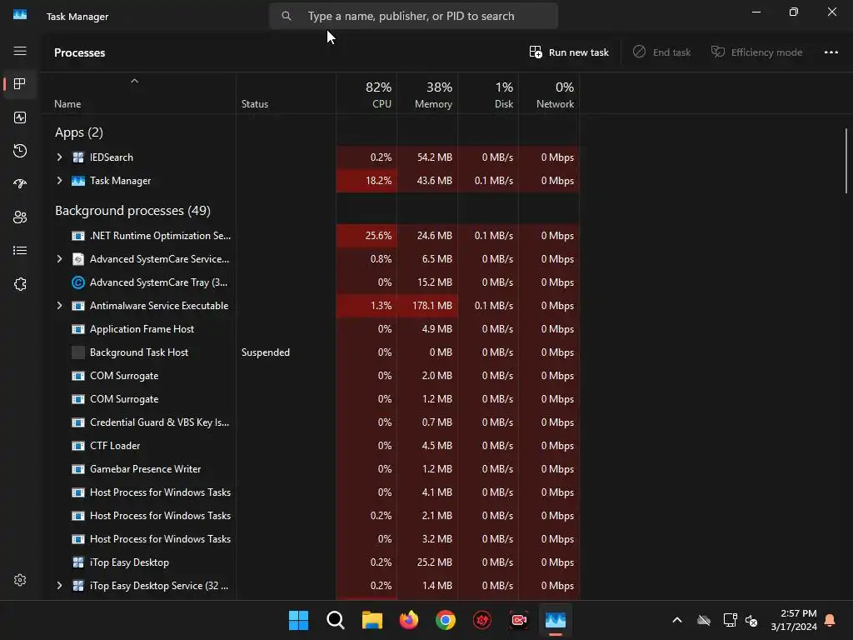Viewport: 853px width, 640px height.
Task: Open Task Manager Settings gear icon
Action: (x=20, y=580)
